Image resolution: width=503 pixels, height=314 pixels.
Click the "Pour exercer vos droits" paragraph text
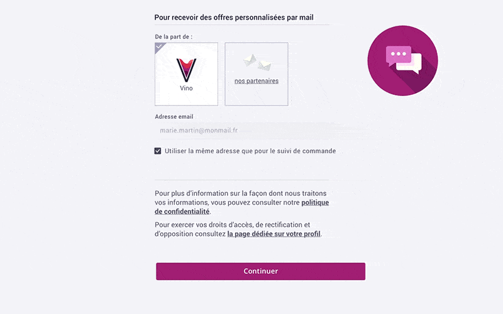pos(233,224)
